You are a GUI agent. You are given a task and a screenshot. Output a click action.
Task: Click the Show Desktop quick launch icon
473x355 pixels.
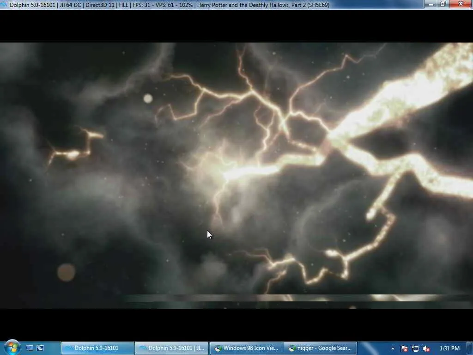30,349
